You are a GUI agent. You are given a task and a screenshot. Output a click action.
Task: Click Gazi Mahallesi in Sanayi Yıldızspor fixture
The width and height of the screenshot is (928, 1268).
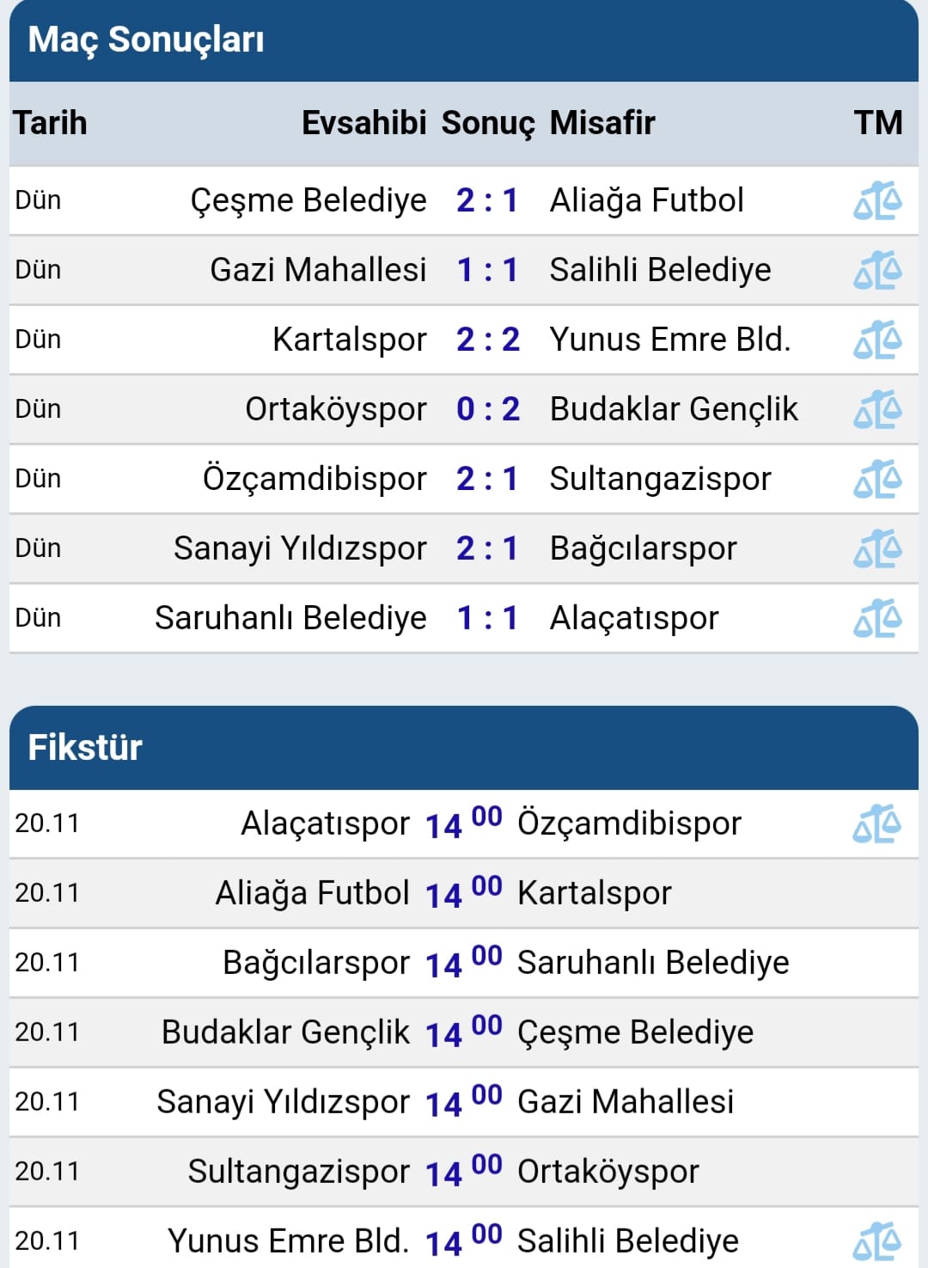pyautogui.click(x=626, y=1102)
